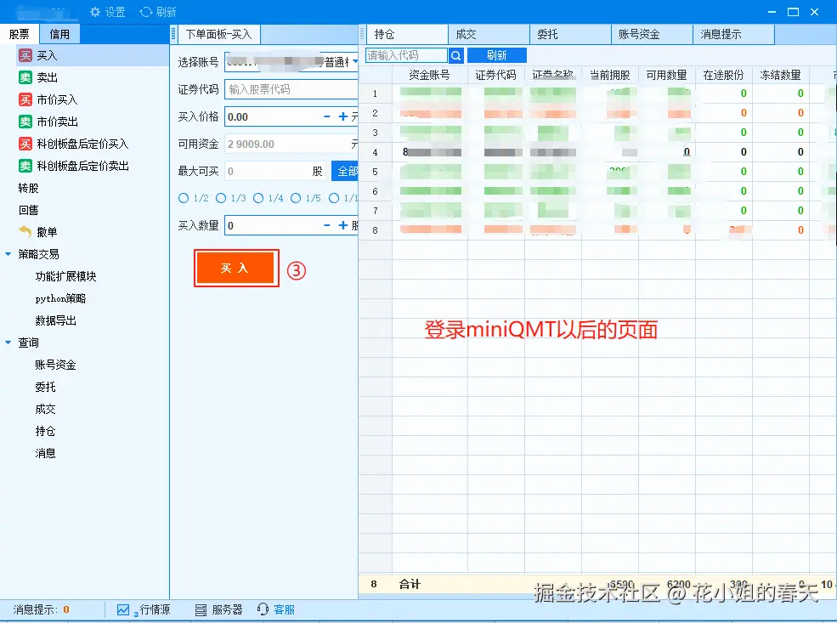Decrease 买入价格 with minus sign
Screen dimensions: 837x623
[326, 116]
